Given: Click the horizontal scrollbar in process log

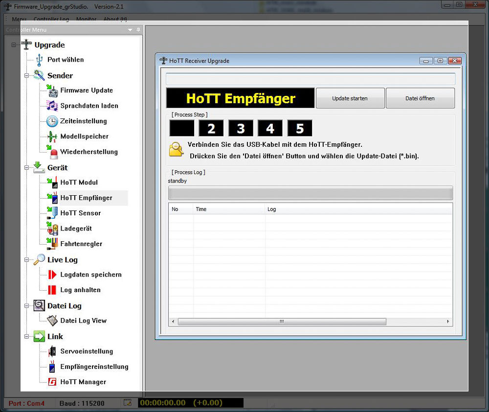Looking at the screenshot, I should tap(282, 321).
